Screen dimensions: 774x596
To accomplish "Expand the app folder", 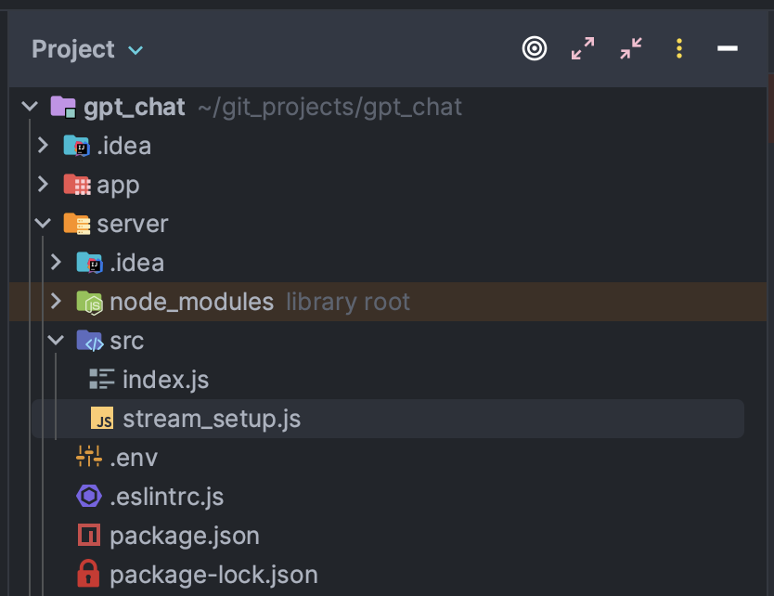I will 43,185.
